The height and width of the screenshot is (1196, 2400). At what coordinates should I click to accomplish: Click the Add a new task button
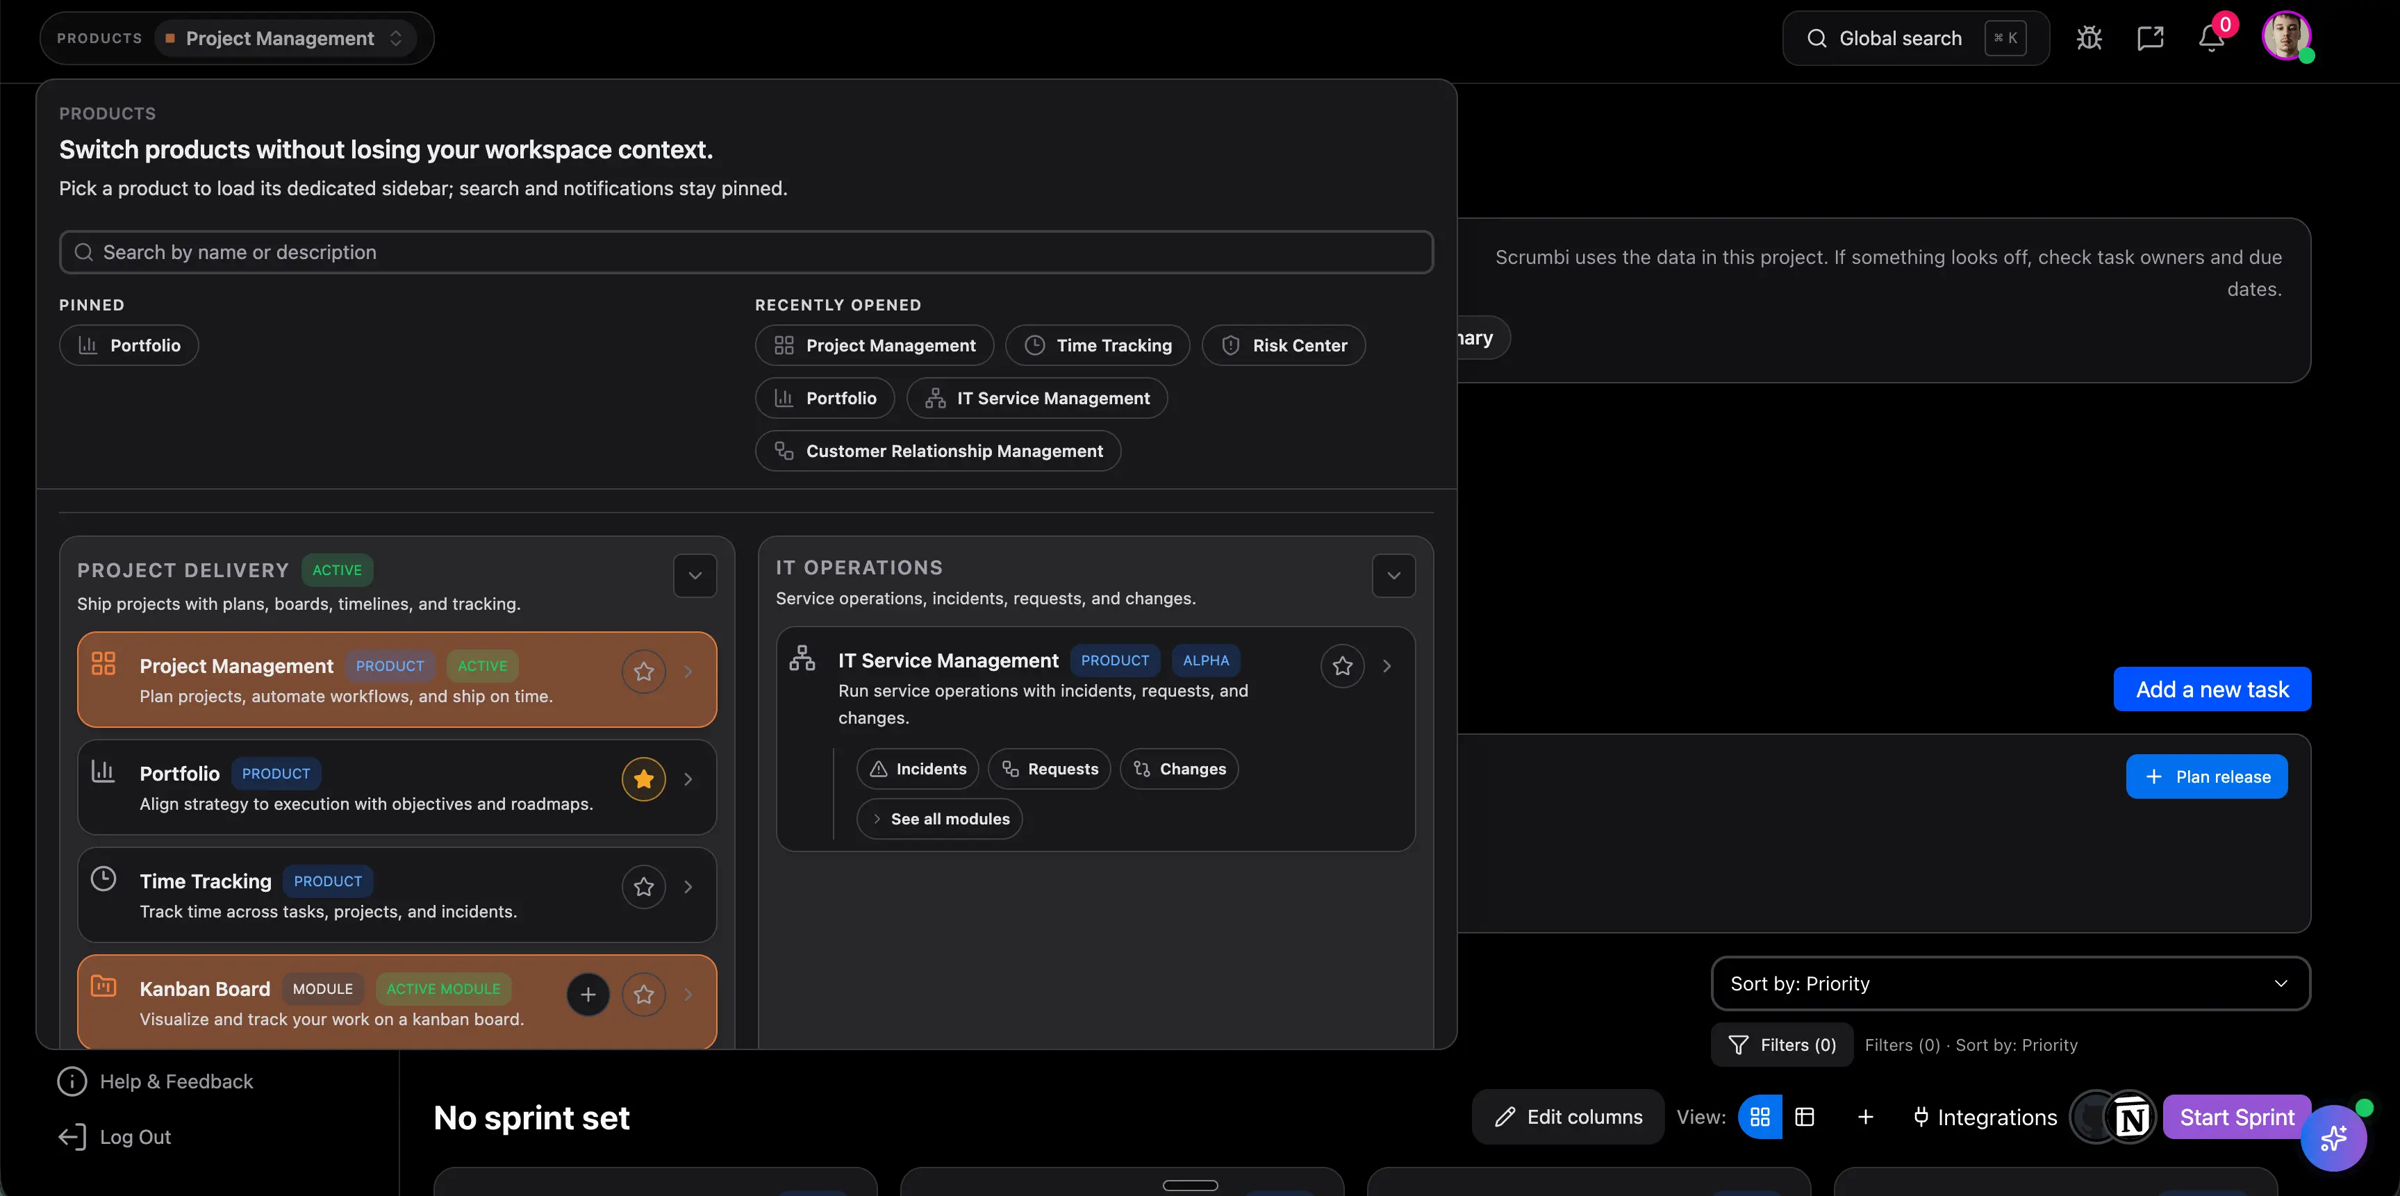[2211, 689]
